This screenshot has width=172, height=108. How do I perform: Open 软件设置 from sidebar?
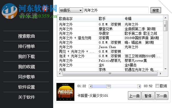click(x=26, y=87)
